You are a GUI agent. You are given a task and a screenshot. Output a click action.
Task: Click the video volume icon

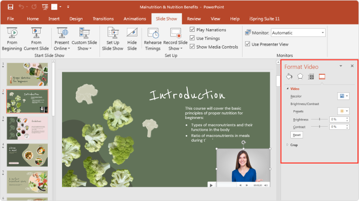pos(266,185)
